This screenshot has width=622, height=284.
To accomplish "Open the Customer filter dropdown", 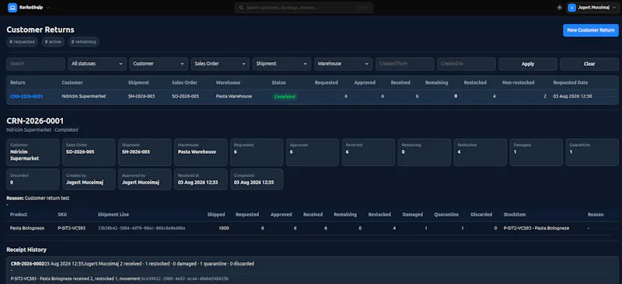I will [159, 64].
